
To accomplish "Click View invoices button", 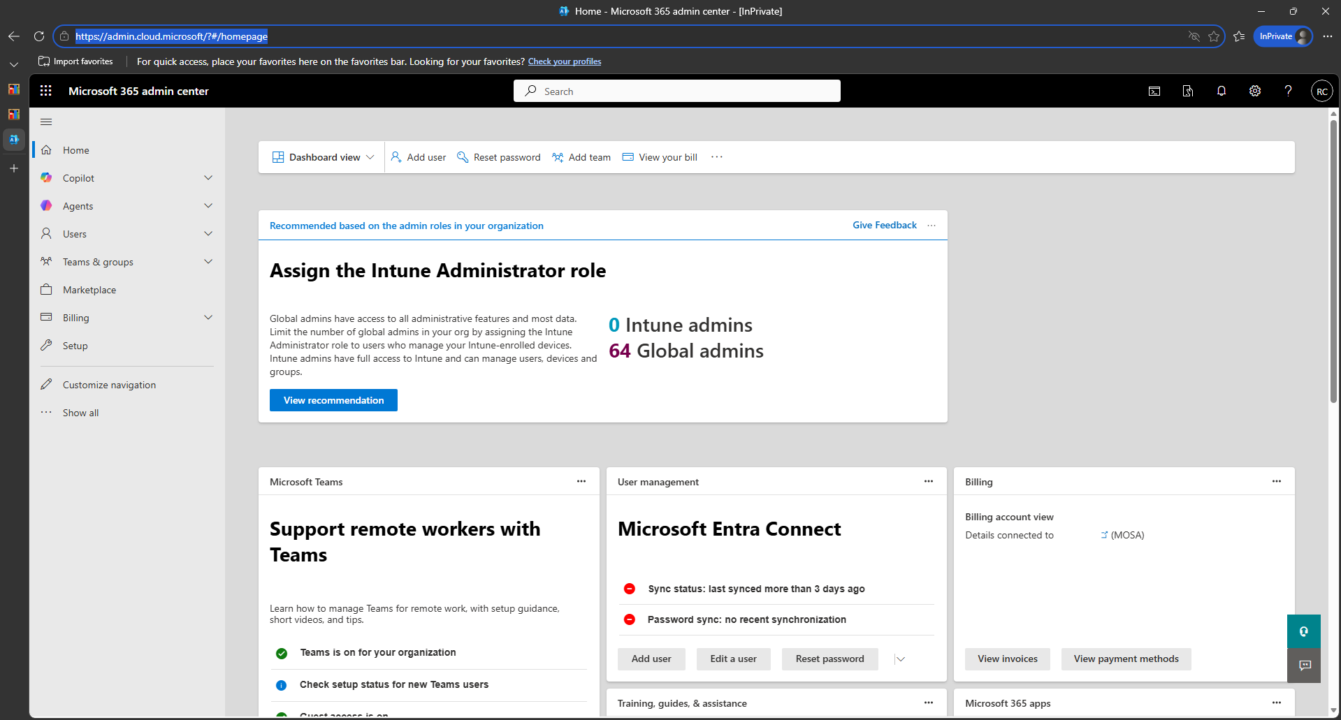I will 1008,659.
